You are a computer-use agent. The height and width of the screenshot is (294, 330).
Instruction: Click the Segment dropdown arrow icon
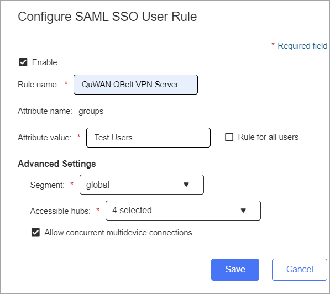click(186, 185)
